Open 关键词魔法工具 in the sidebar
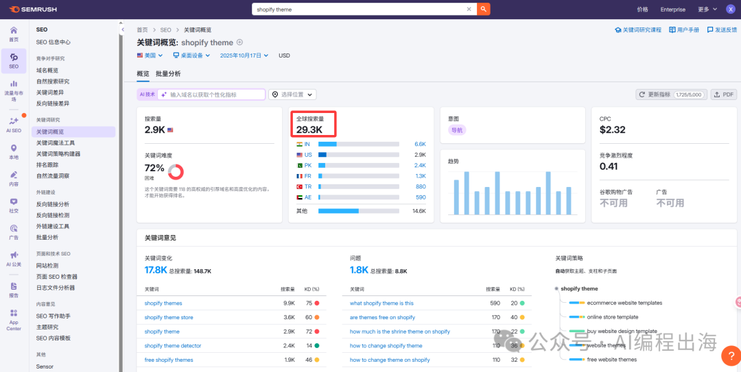The height and width of the screenshot is (372, 741). [56, 142]
